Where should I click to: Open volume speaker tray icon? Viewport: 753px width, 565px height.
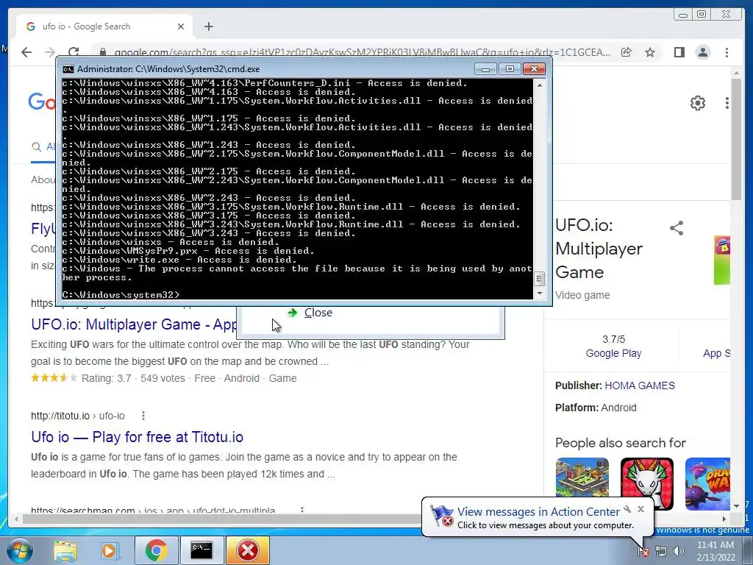(x=679, y=552)
